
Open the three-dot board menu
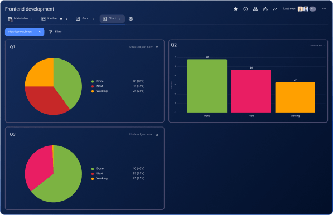[x=324, y=9]
